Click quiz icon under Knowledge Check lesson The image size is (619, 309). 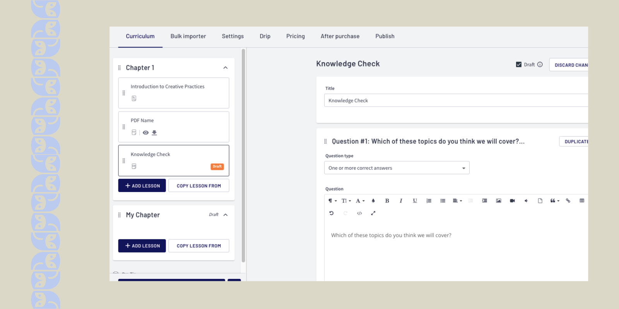(x=134, y=166)
